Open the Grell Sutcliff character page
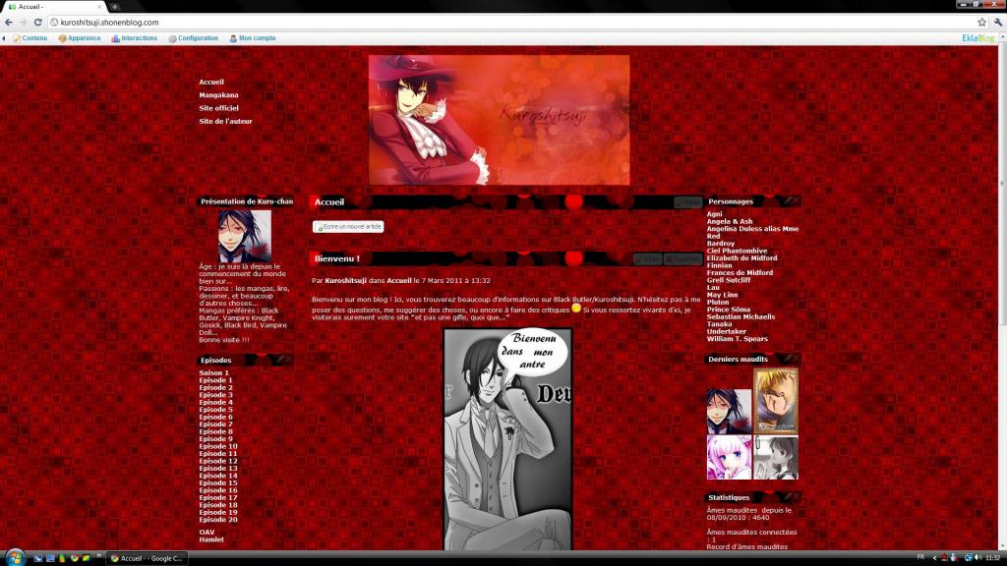The image size is (1007, 566). [729, 280]
